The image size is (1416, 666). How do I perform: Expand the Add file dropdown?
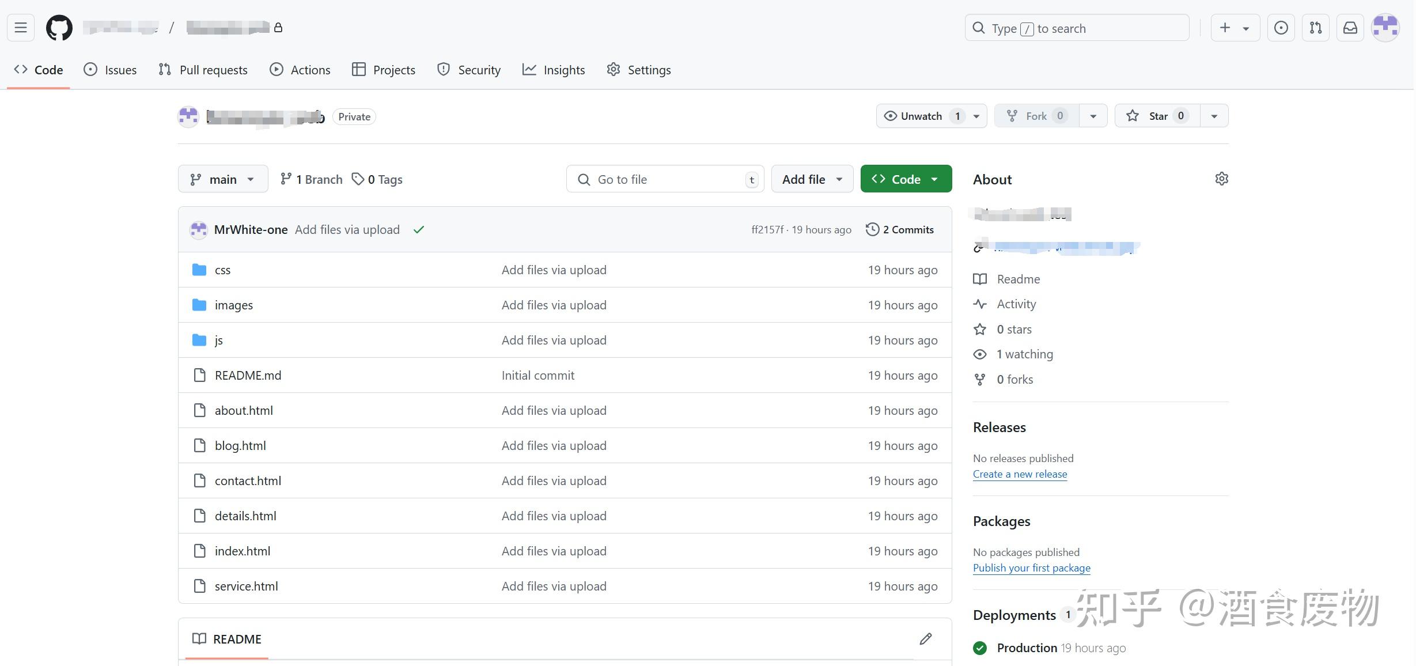click(811, 179)
